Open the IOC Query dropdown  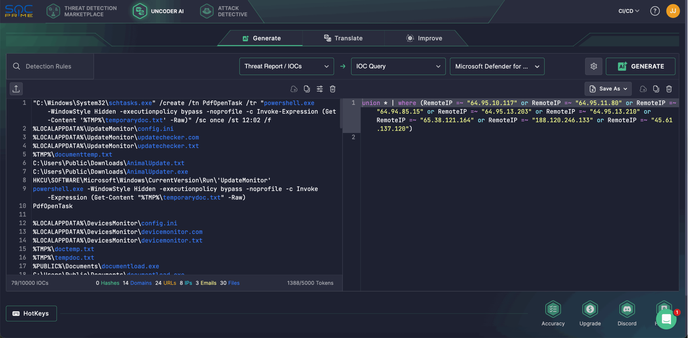click(398, 66)
